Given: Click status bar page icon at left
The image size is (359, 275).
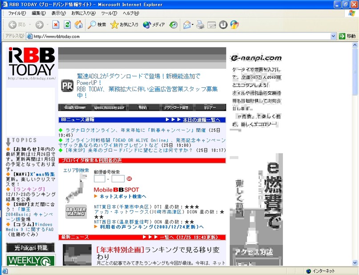Looking at the screenshot, I should (x=5, y=271).
